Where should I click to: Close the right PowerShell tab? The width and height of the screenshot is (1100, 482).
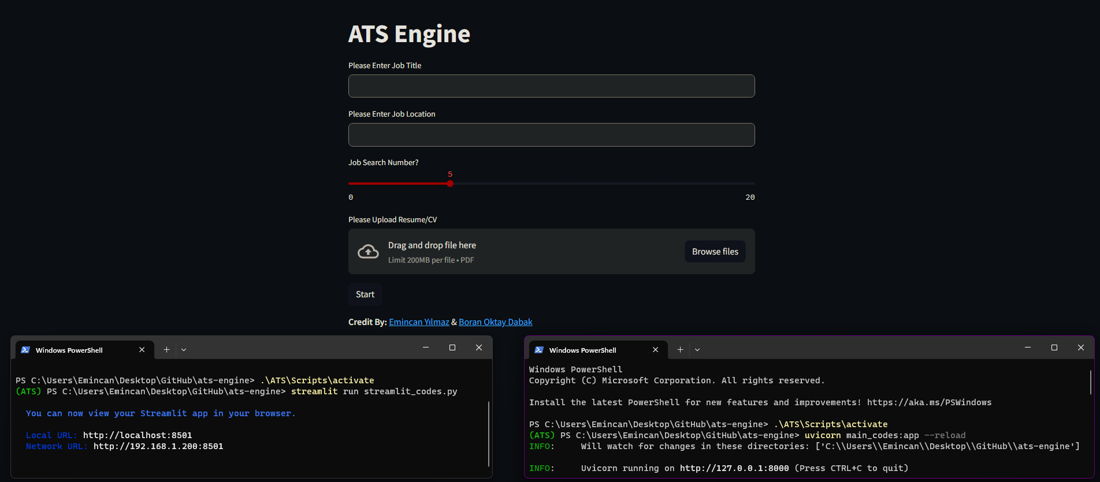click(x=656, y=350)
